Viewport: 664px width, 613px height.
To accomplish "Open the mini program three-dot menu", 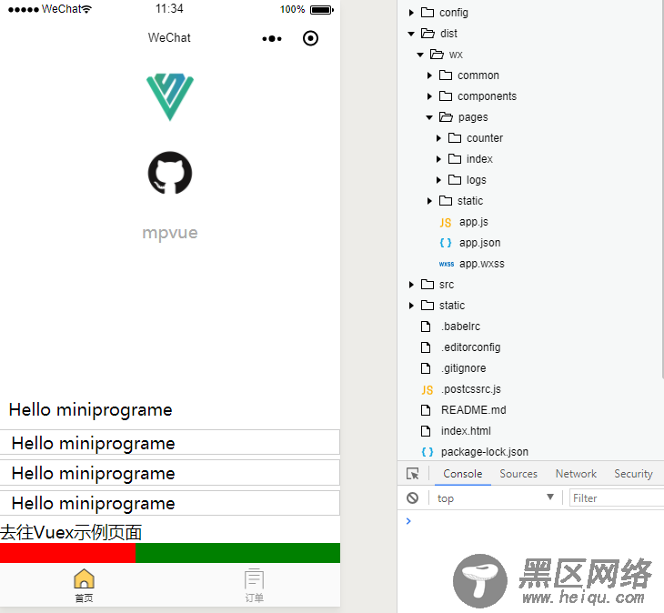I will coord(272,38).
